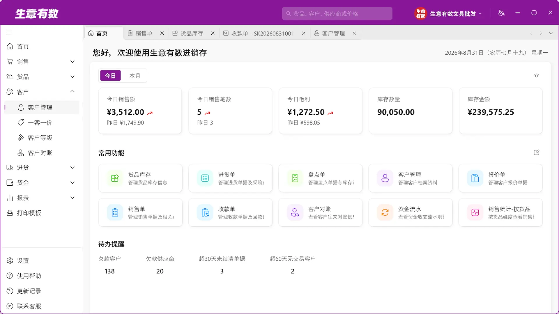Click the 联系客服 chat bubble icon

point(10,306)
